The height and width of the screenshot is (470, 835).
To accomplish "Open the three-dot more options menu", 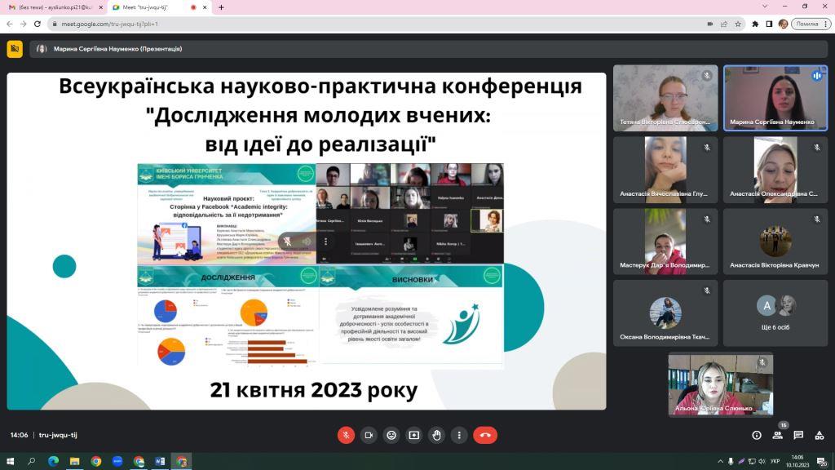I will [x=459, y=435].
